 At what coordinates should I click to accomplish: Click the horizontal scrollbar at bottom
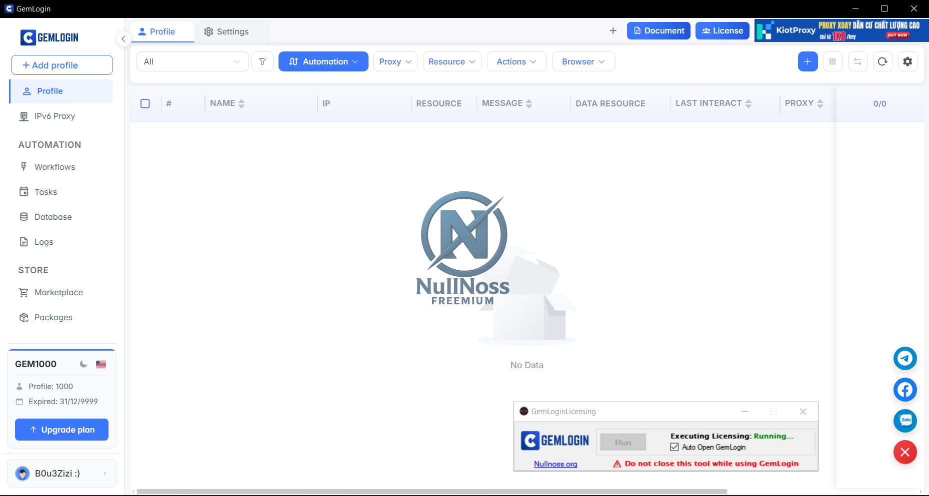[431, 492]
